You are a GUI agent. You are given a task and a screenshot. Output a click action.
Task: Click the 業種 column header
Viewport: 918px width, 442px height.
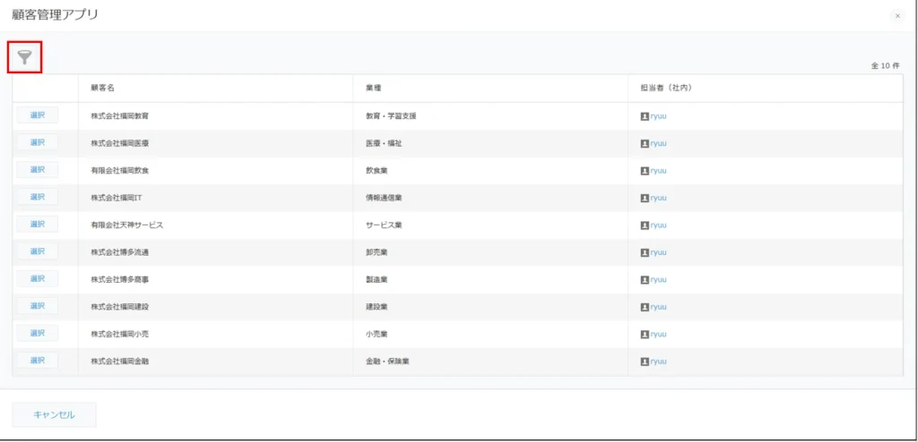point(373,88)
